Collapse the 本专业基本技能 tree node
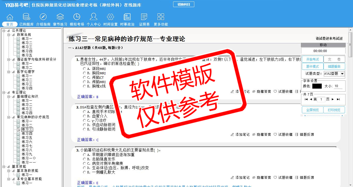The width and height of the screenshot is (353, 187). click(9, 179)
